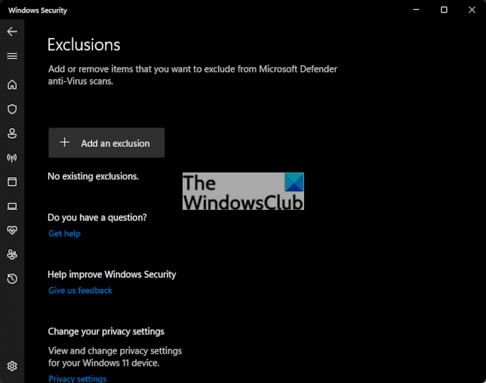Open Device security laptop icon
This screenshot has height=383, width=486.
[x=12, y=206]
